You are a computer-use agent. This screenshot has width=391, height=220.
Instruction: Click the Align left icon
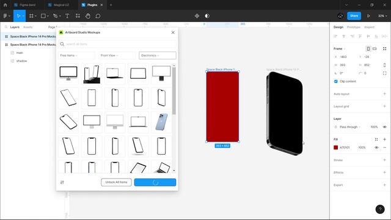pos(335,36)
